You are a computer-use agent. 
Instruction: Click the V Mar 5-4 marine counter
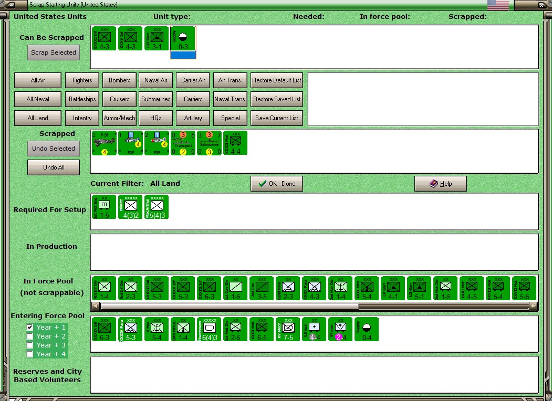point(157,329)
